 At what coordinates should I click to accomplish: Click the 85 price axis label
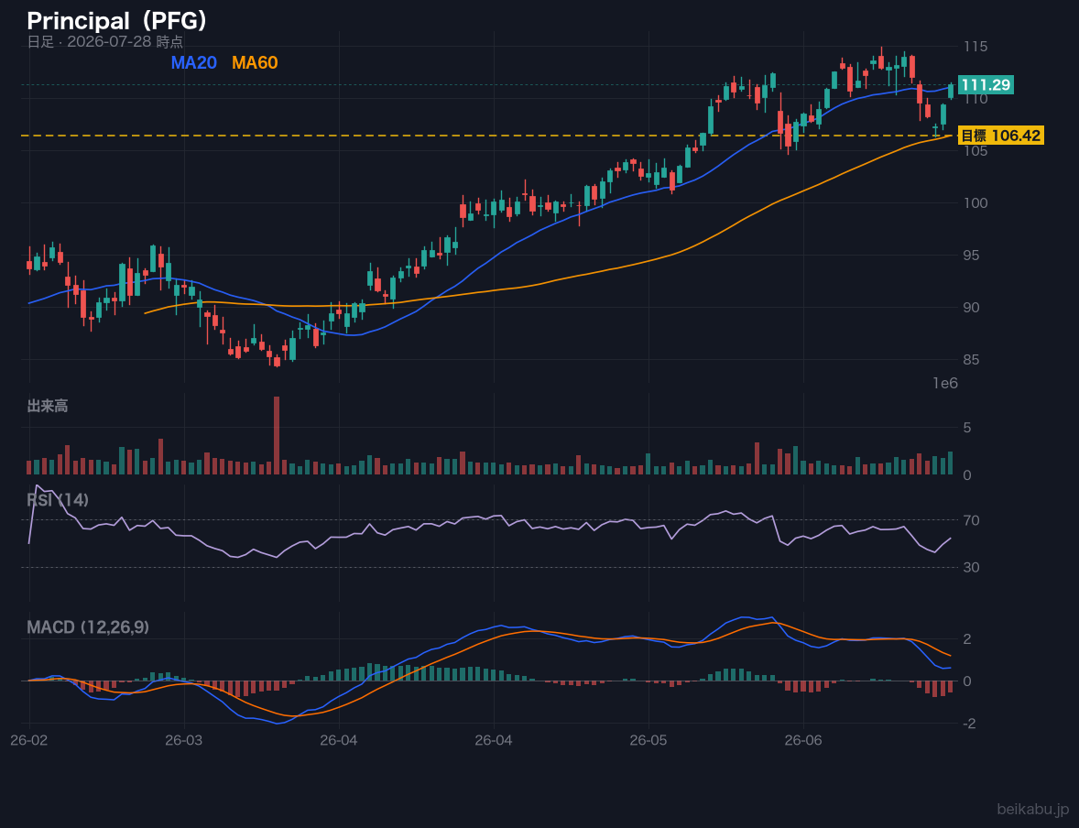tap(972, 360)
